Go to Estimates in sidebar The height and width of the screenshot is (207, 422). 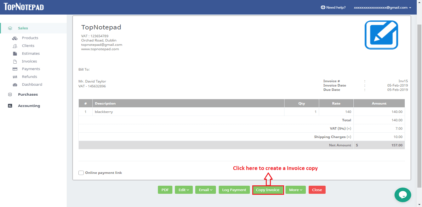(x=31, y=54)
